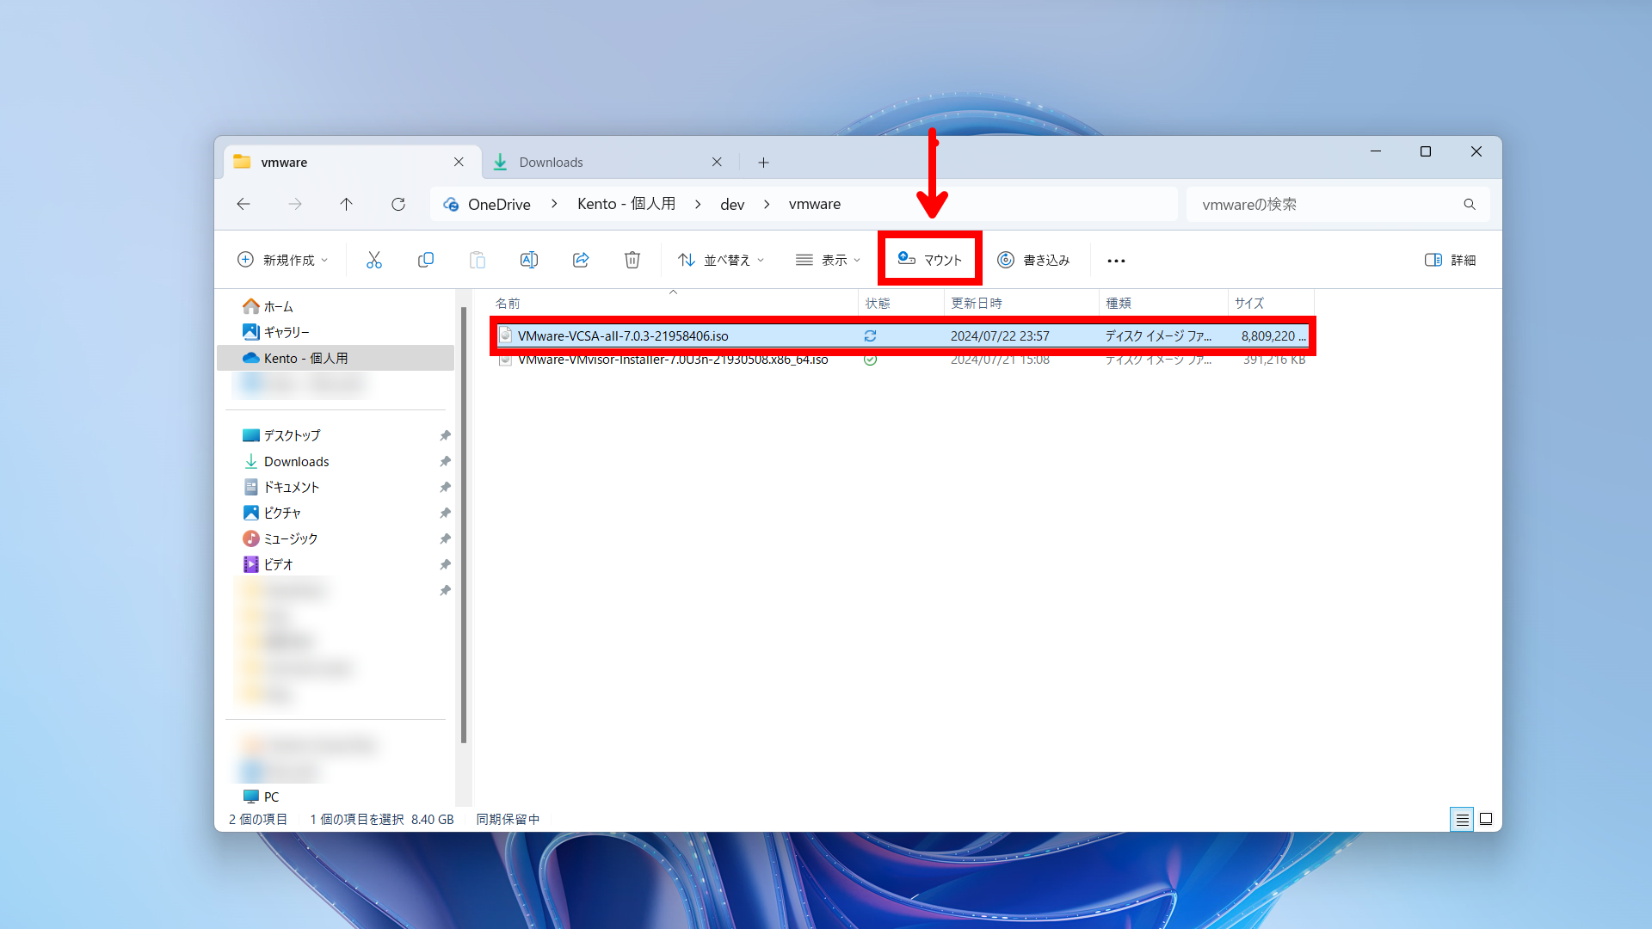Go up one folder level
Image resolution: width=1652 pixels, height=929 pixels.
pyautogui.click(x=346, y=205)
